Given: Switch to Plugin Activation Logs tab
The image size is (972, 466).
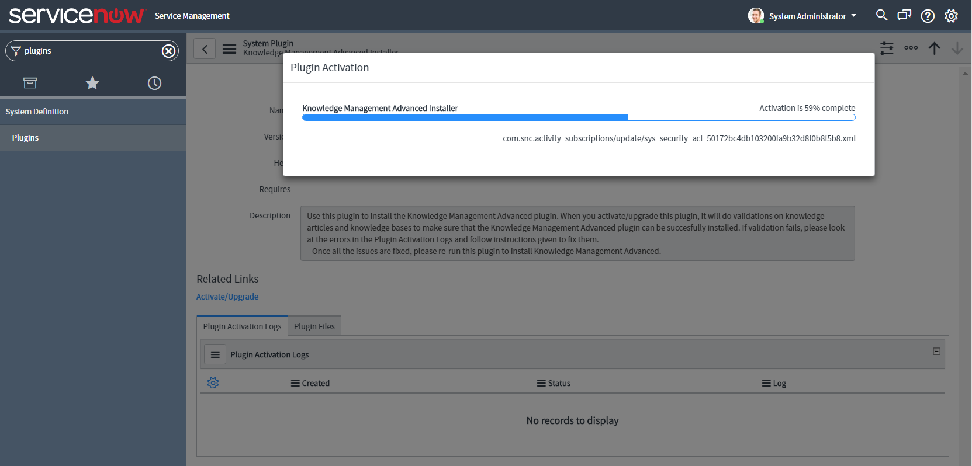Looking at the screenshot, I should (242, 326).
